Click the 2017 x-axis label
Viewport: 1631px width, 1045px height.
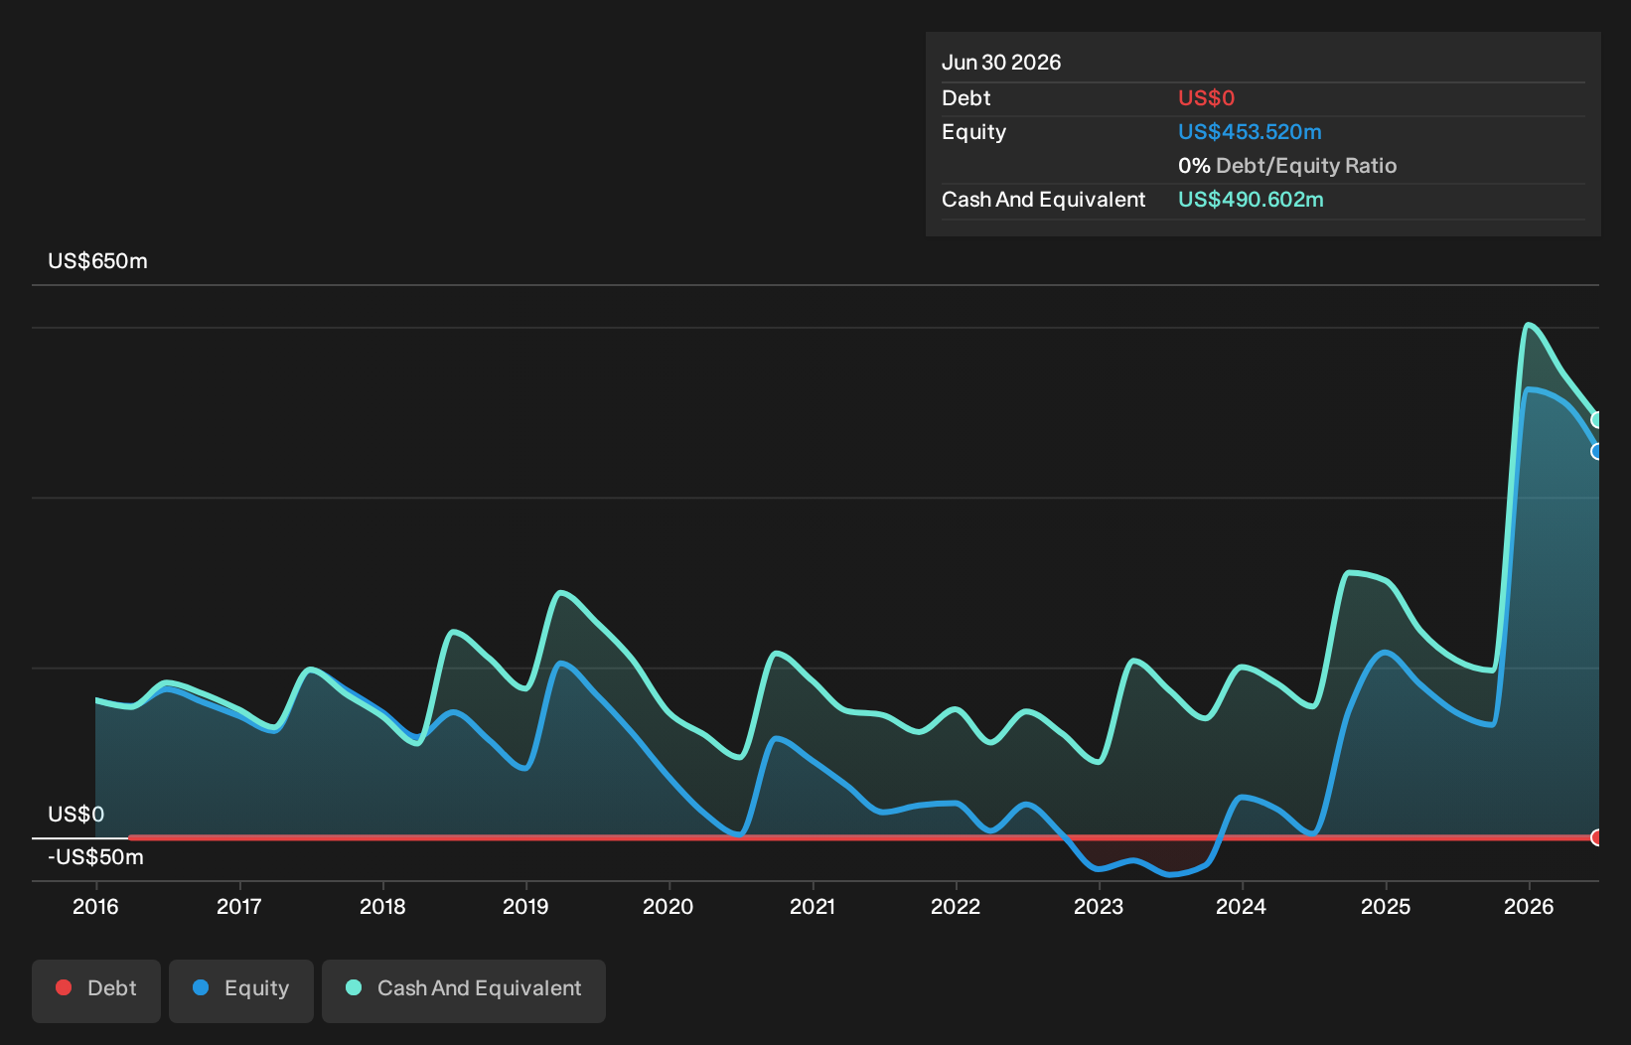[239, 906]
